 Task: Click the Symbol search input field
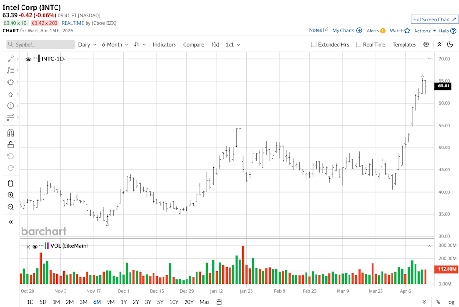[x=40, y=44]
